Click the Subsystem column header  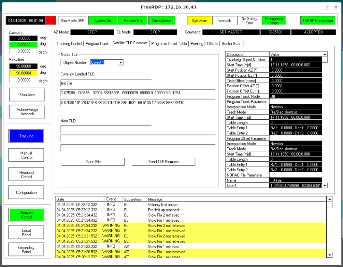pos(135,199)
